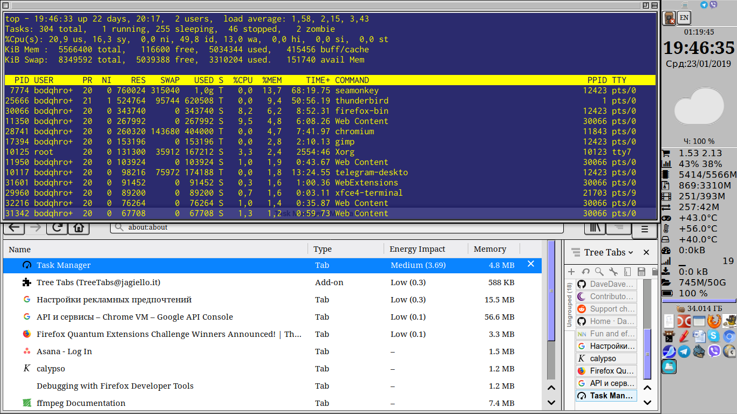The height and width of the screenshot is (414, 737).
Task: Sort by the Memory column header
Action: click(x=493, y=249)
